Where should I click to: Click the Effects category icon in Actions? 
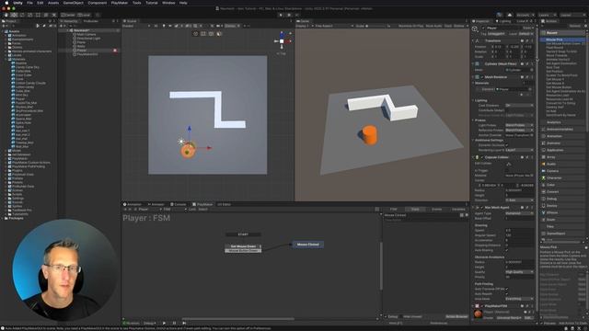tap(544, 212)
